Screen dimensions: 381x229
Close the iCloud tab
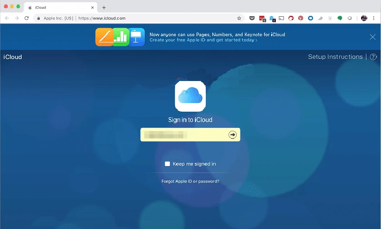pos(93,8)
